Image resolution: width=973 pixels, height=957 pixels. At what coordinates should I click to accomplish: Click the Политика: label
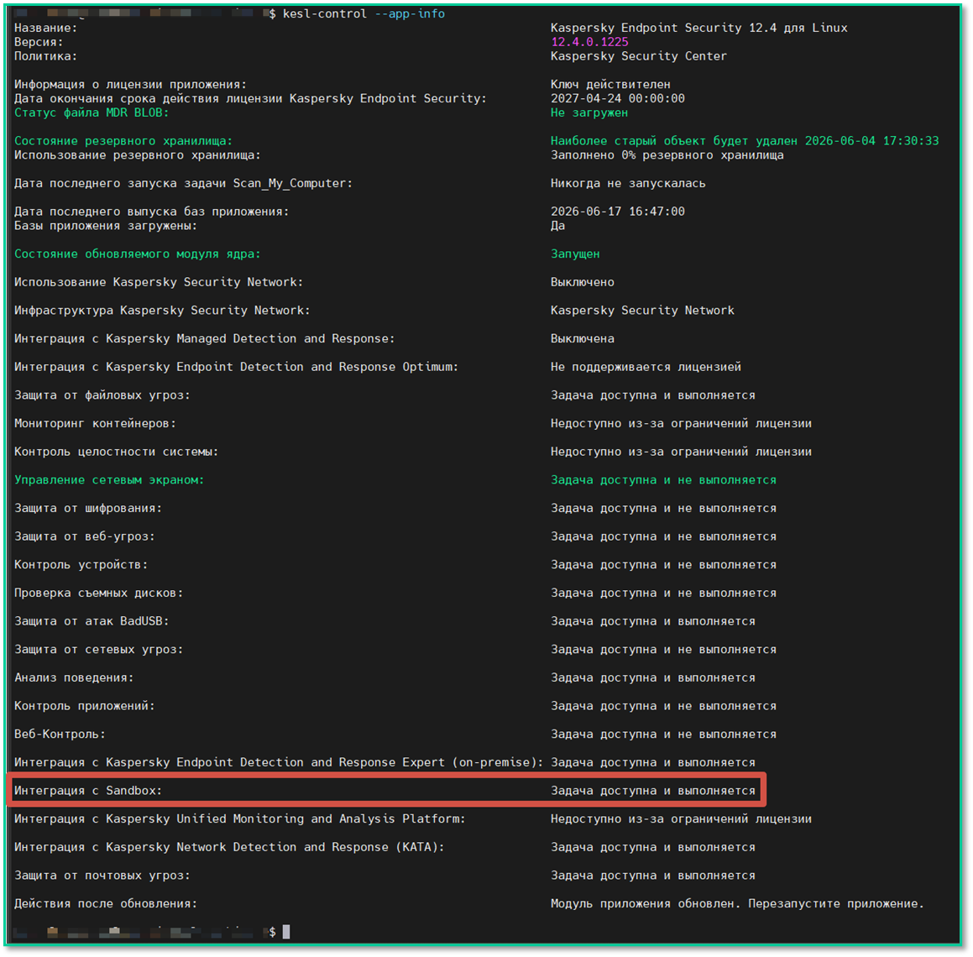point(46,56)
